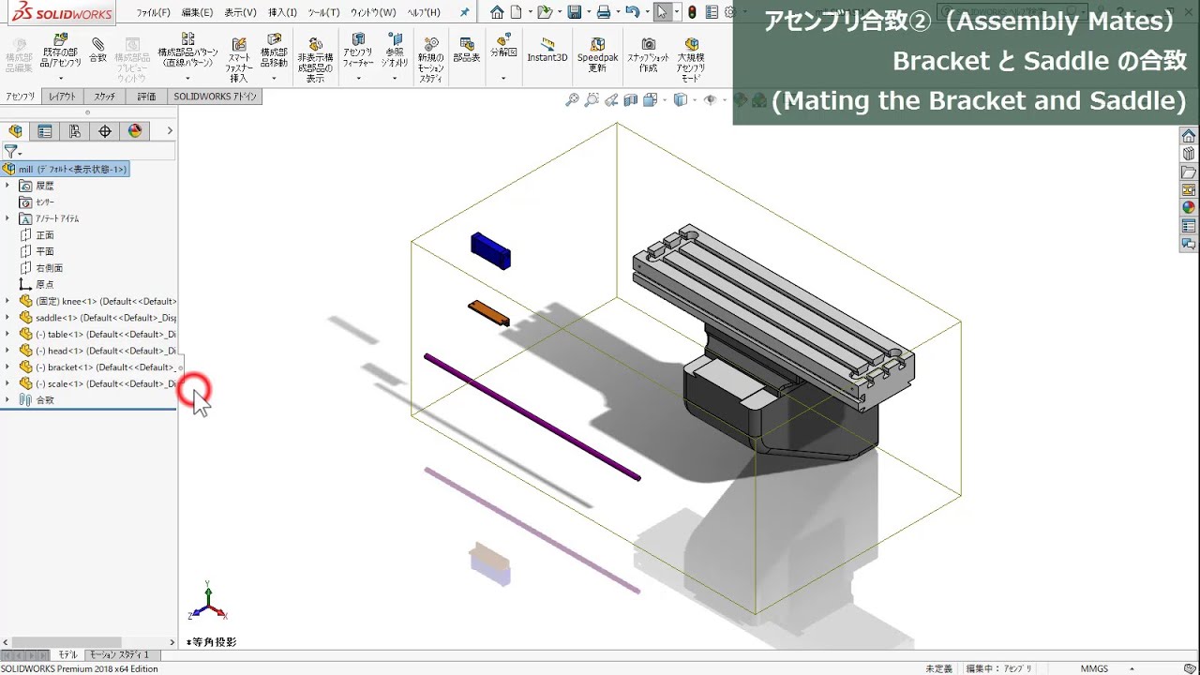Switch to スケッチ tab
1200x675 pixels.
[x=104, y=97]
